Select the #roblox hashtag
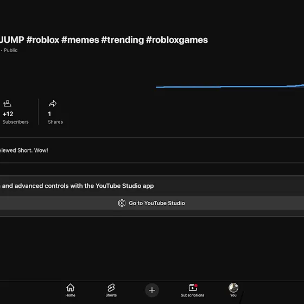 click(43, 40)
